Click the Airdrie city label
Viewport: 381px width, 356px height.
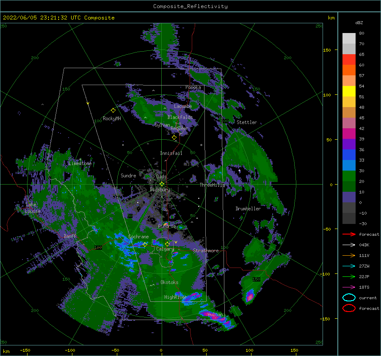(167, 226)
